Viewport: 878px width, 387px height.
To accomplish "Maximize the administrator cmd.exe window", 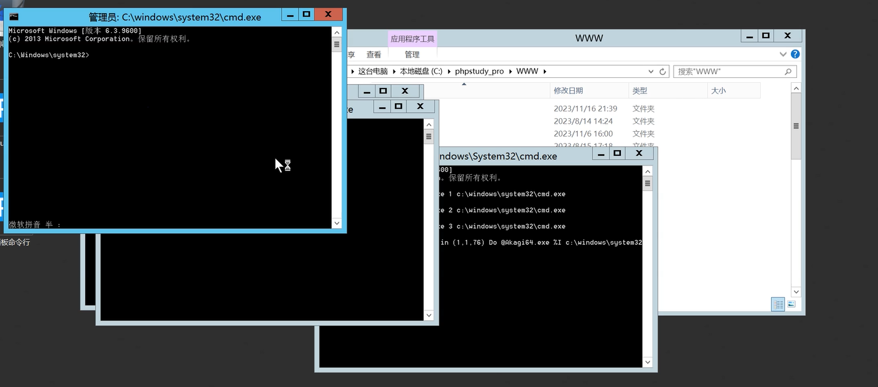I will click(306, 14).
